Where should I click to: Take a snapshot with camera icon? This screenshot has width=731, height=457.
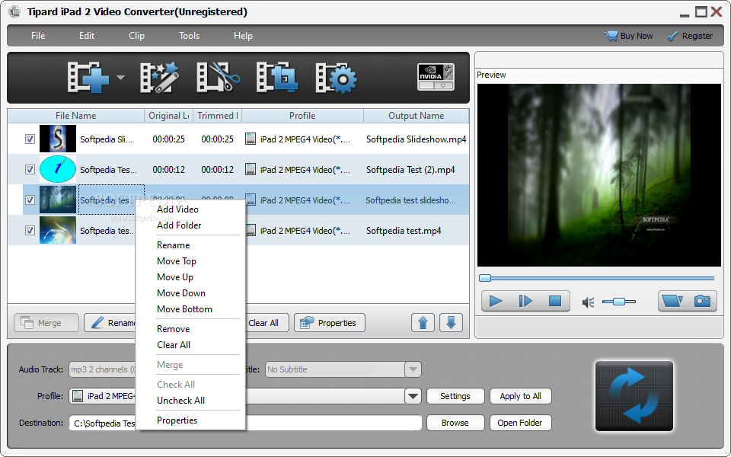(702, 301)
